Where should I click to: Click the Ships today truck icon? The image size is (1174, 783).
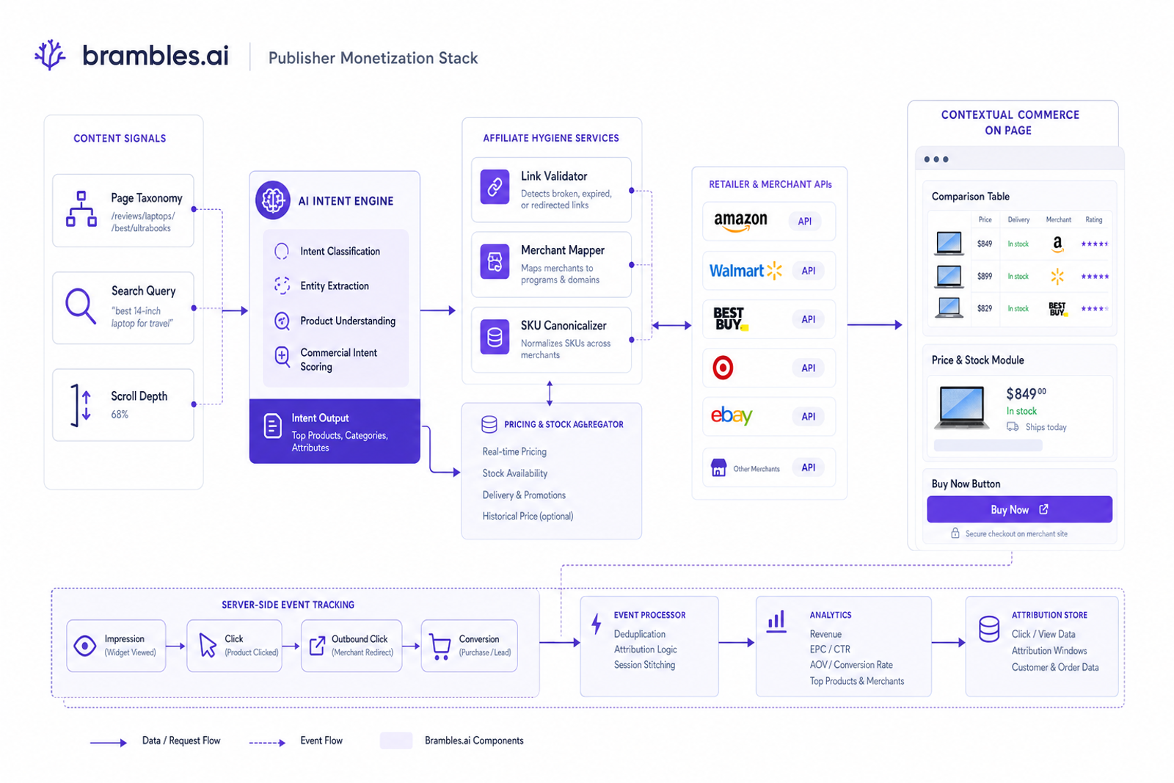click(1013, 426)
